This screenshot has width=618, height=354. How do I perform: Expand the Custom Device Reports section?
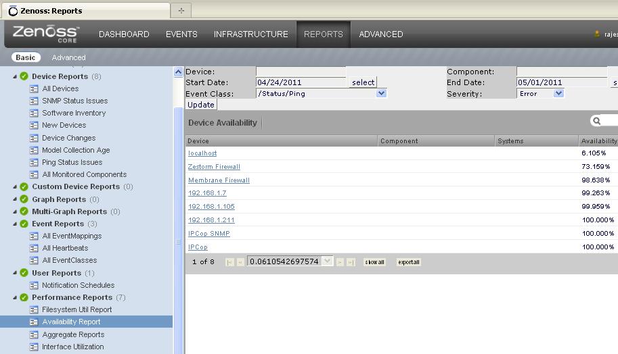(15, 187)
